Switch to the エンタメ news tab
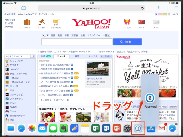183x137 pixels. click(x=93, y=56)
